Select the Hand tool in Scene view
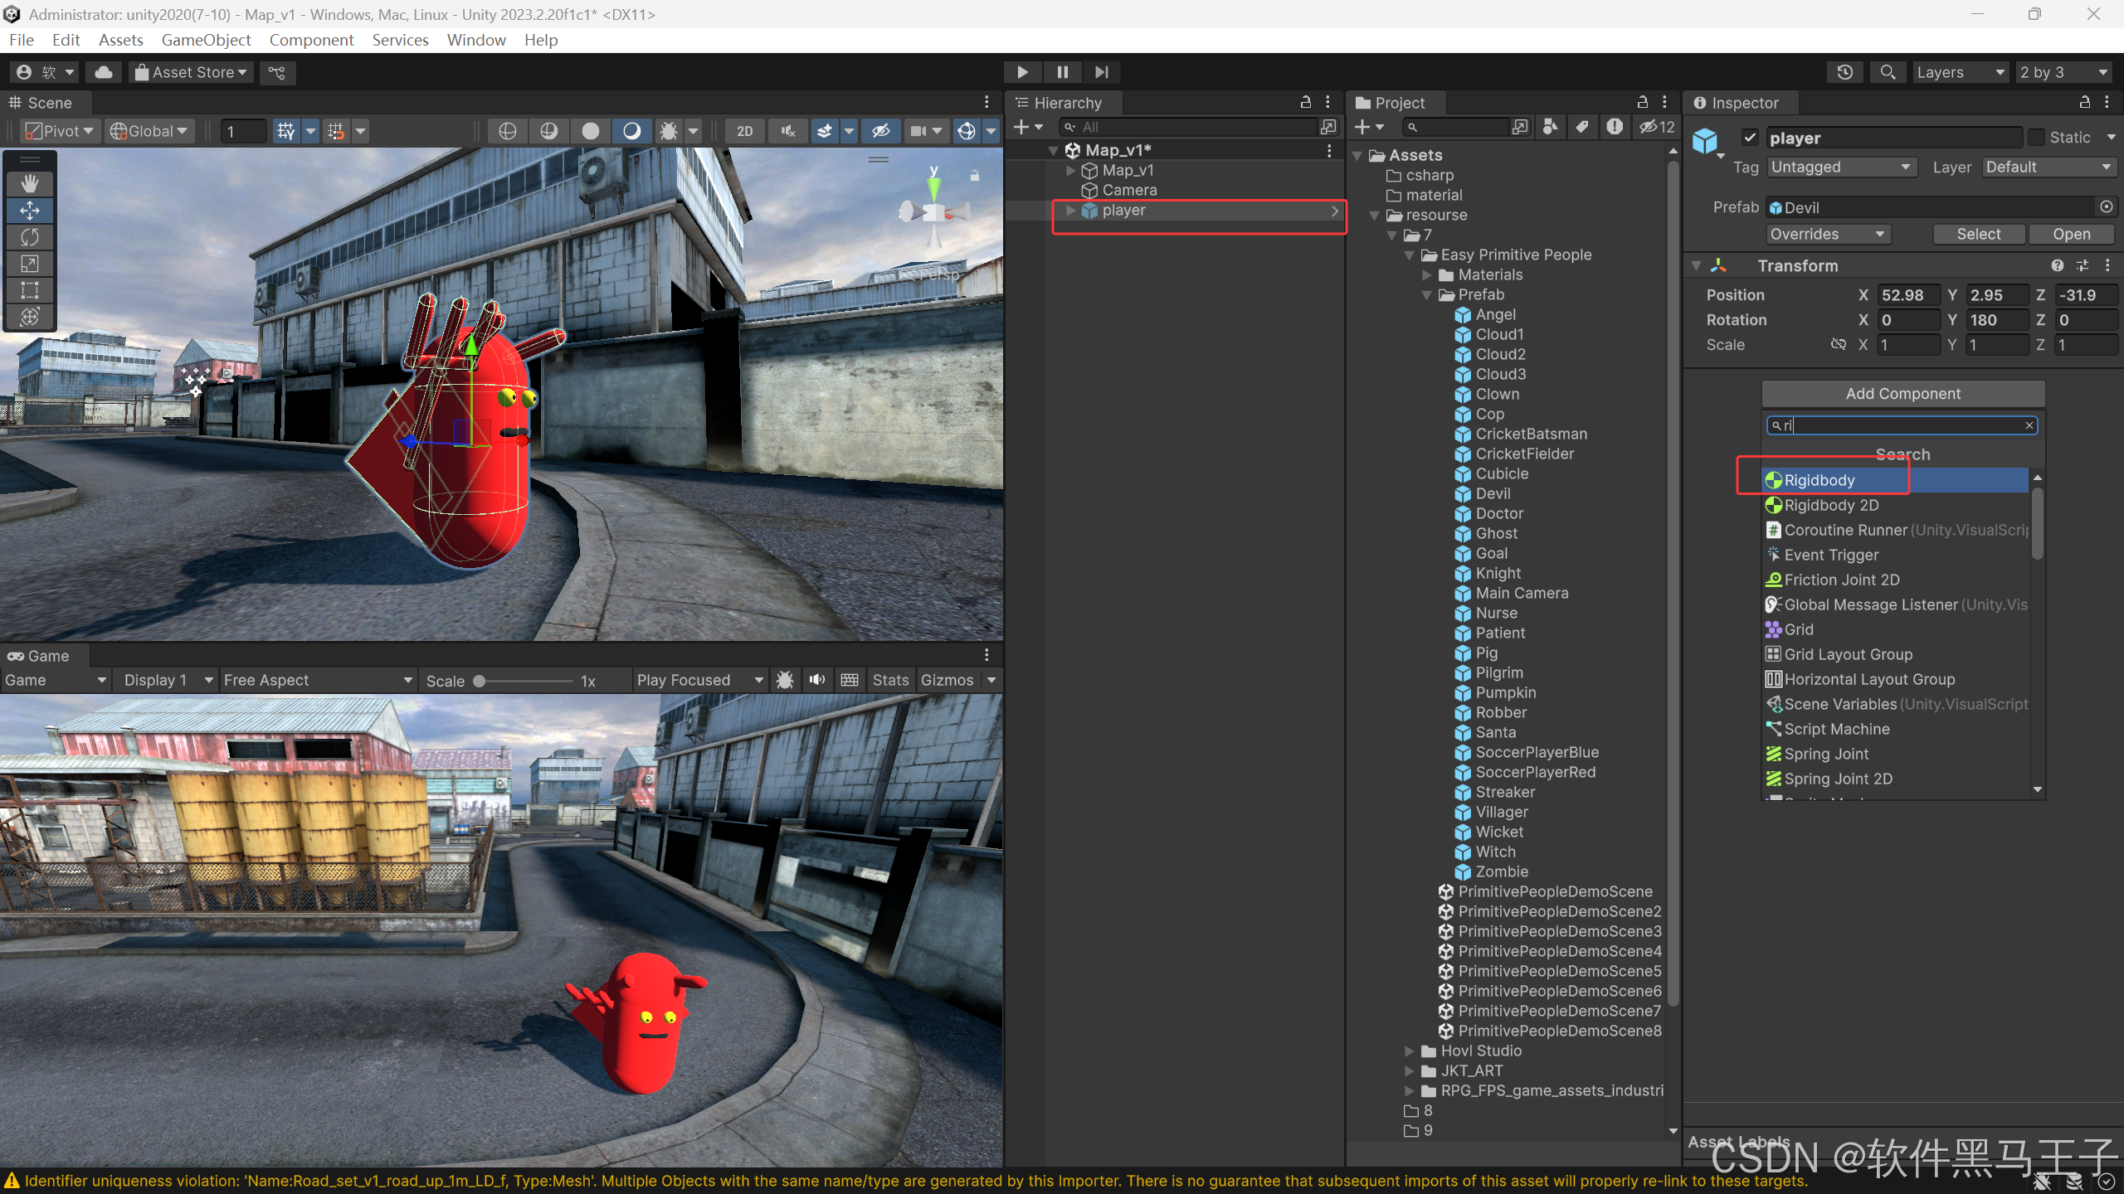This screenshot has height=1194, width=2124. click(30, 183)
